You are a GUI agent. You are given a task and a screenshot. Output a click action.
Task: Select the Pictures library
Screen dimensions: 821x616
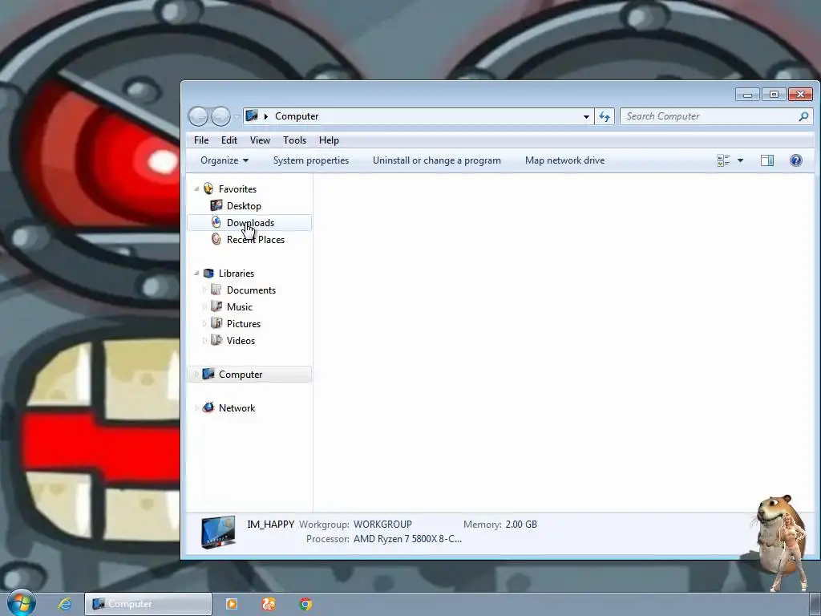click(x=244, y=324)
